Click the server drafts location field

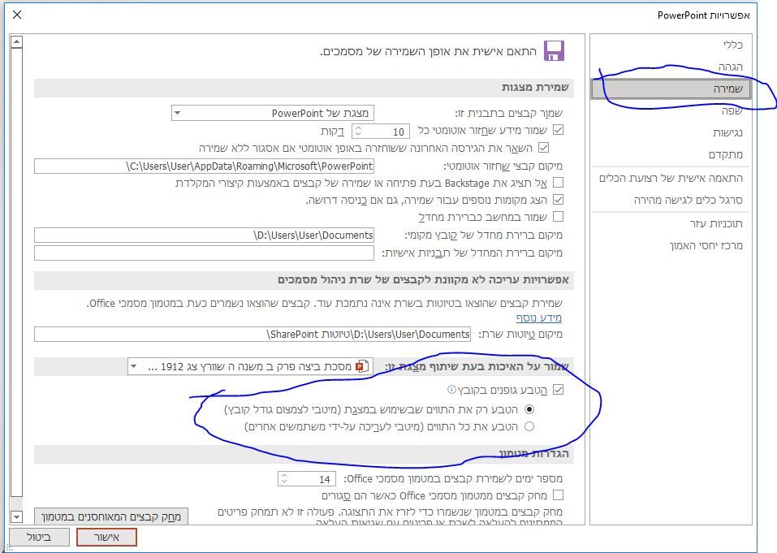click(x=253, y=334)
